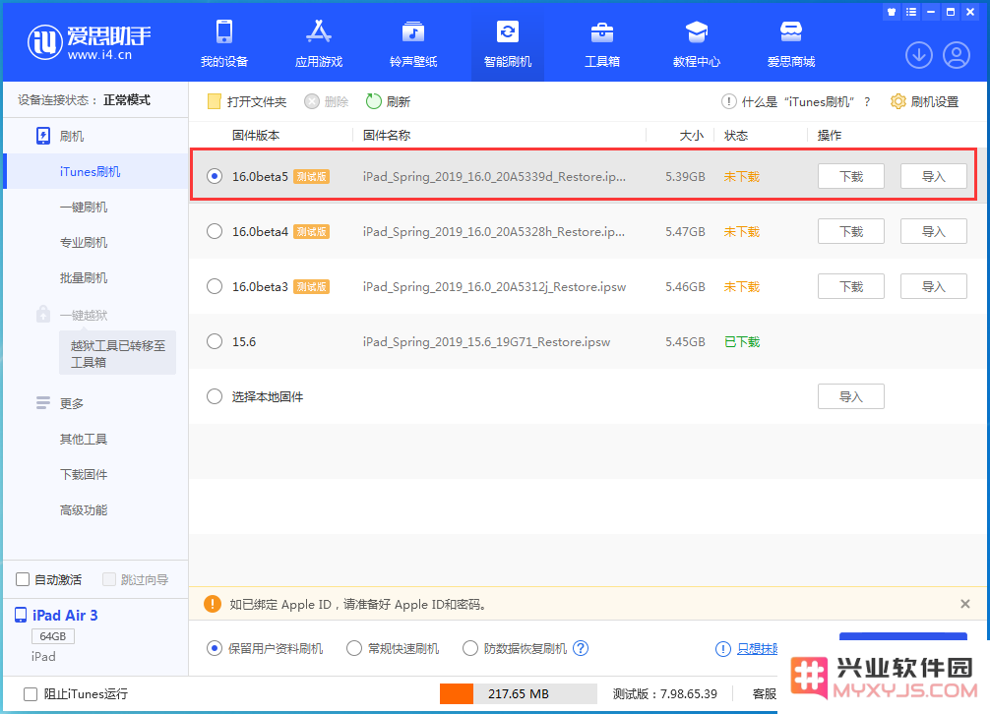
Task: Open 爱思商城 store
Action: pyautogui.click(x=791, y=43)
